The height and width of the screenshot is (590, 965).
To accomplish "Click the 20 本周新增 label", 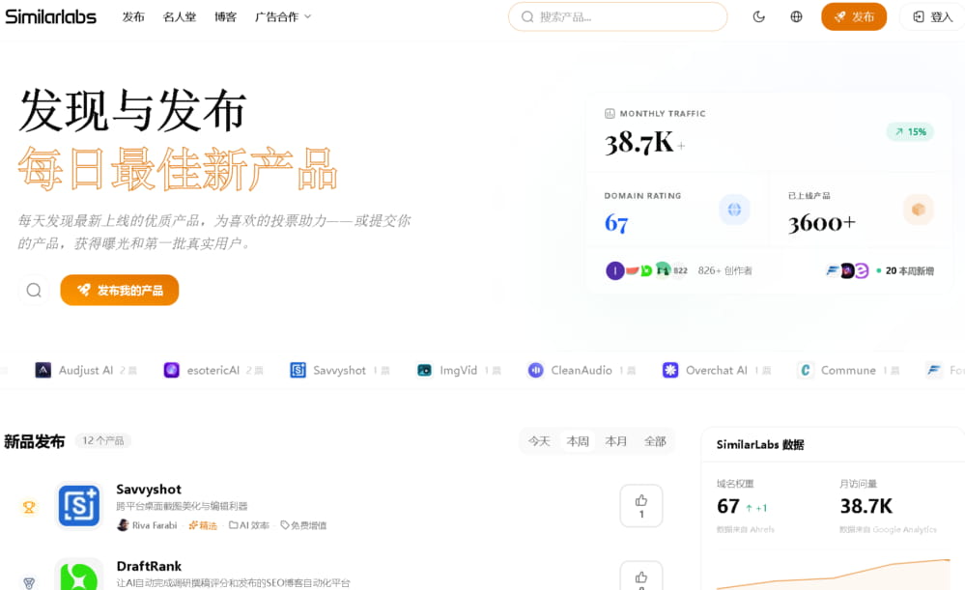I will (910, 270).
